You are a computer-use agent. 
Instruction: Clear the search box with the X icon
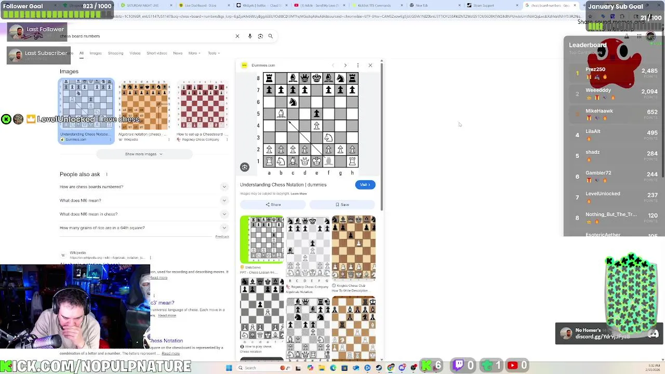(237, 36)
